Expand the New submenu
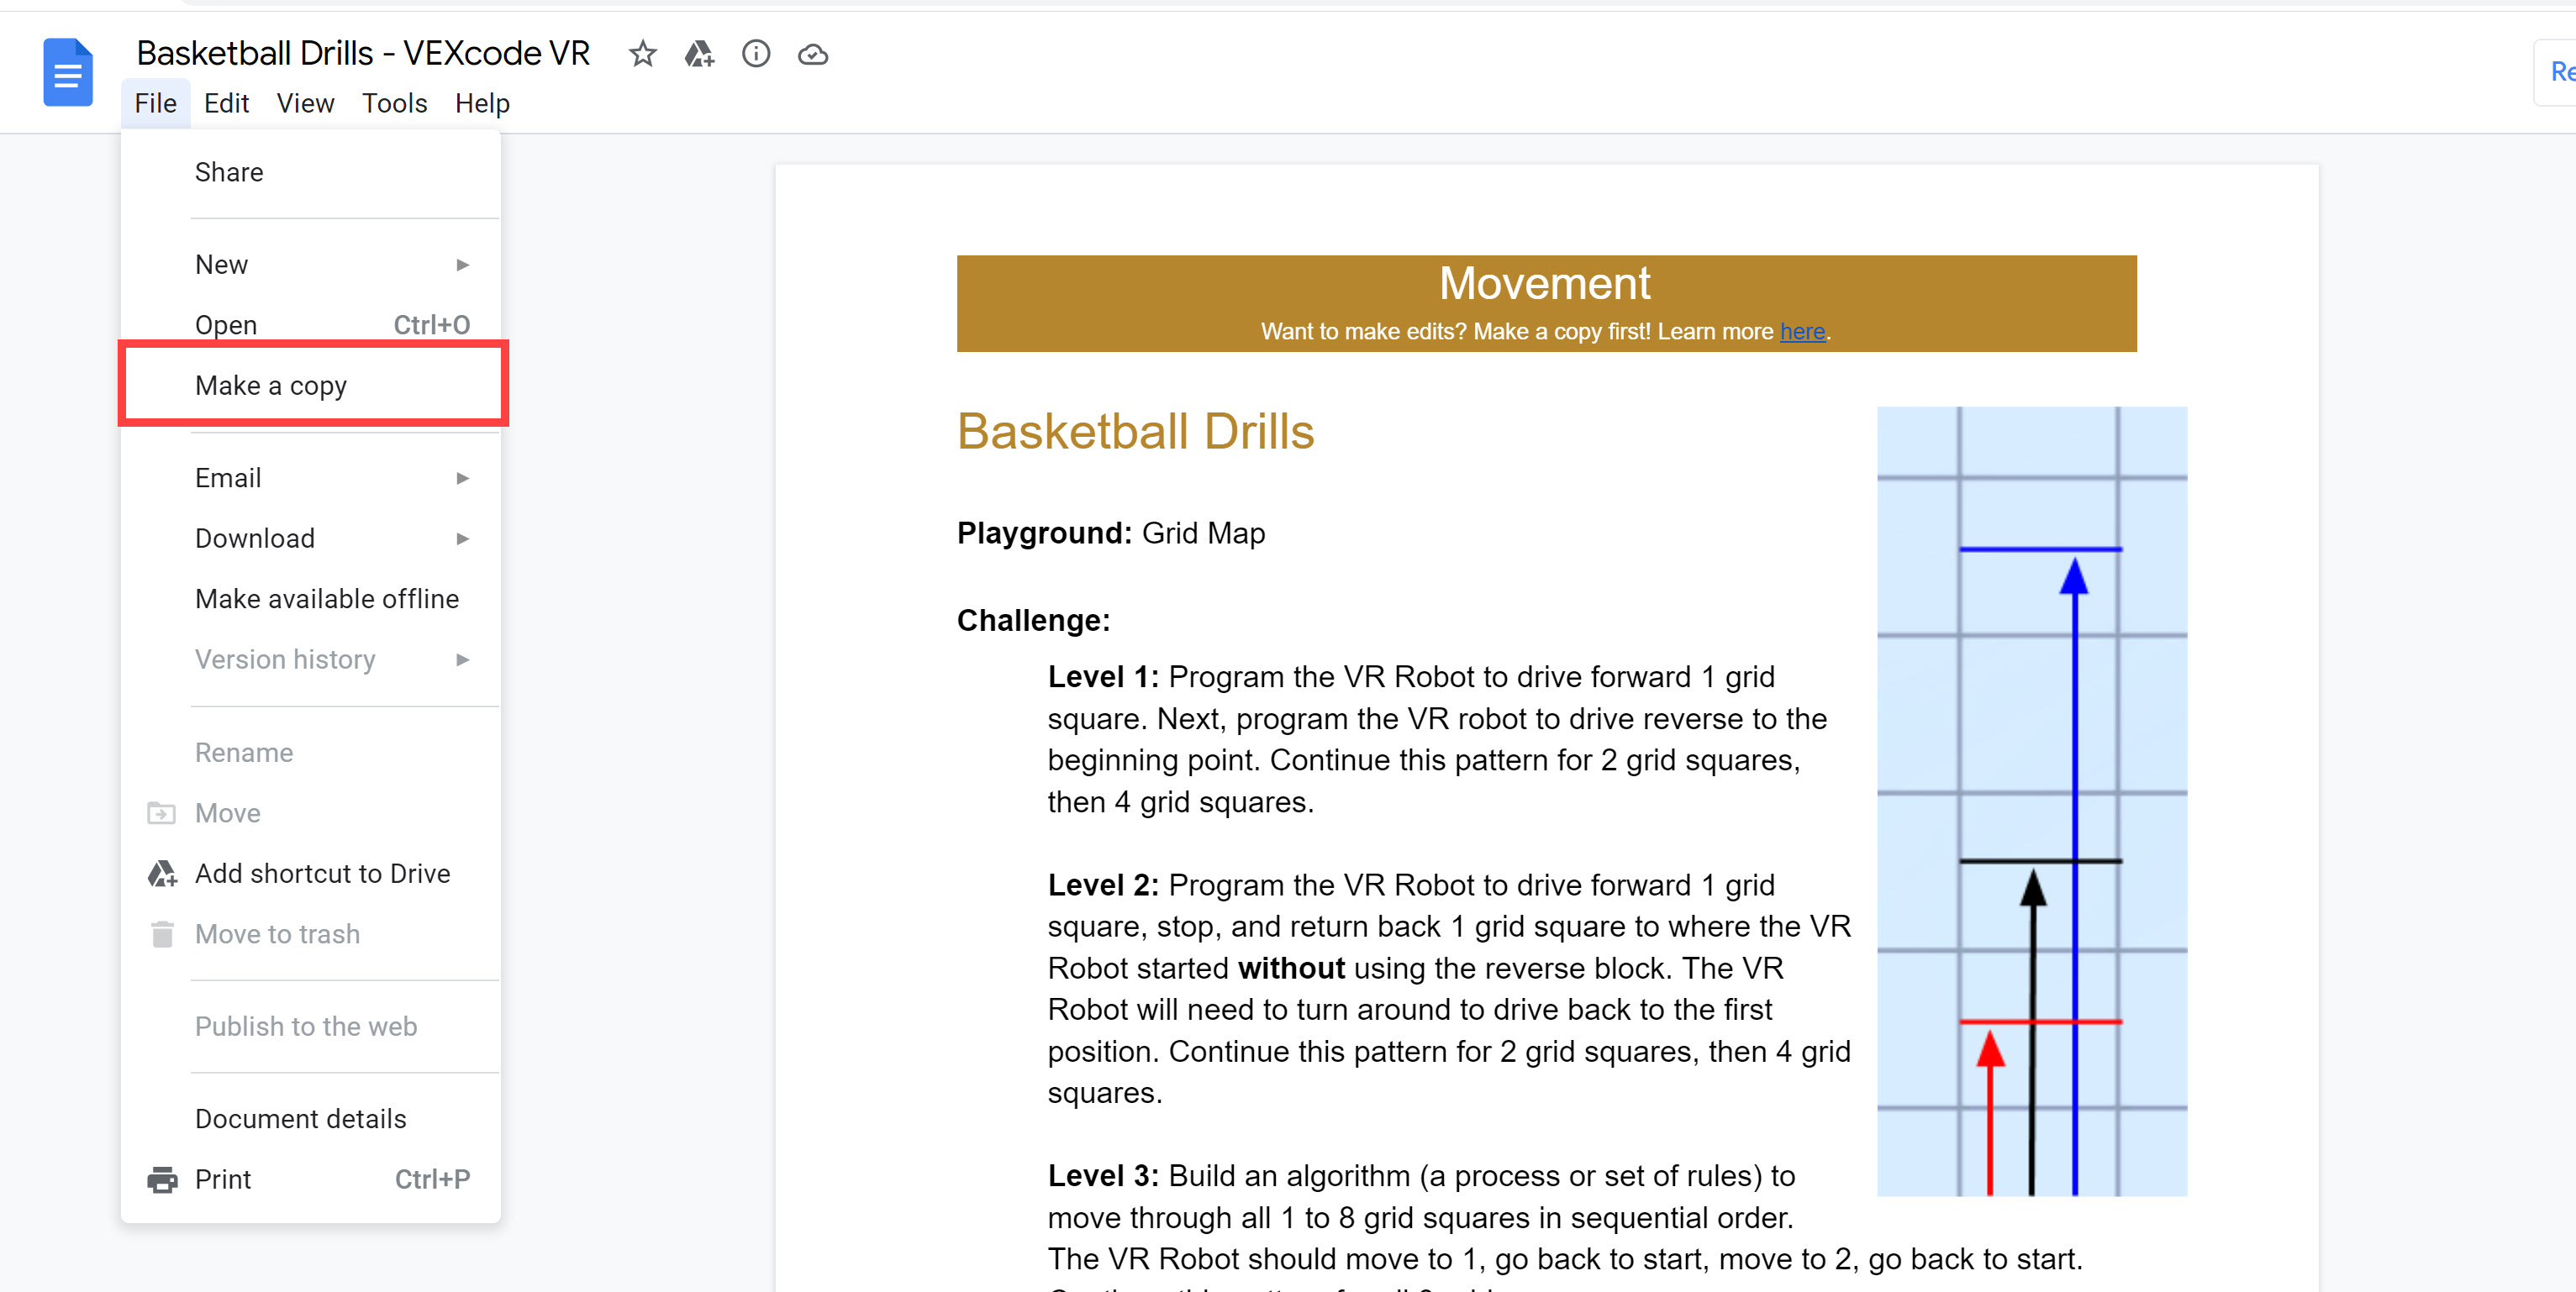 [x=462, y=264]
